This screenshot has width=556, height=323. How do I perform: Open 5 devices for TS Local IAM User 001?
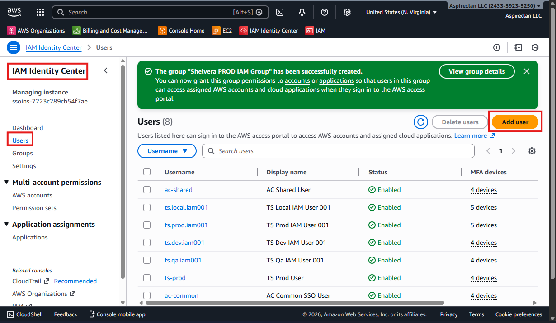pyautogui.click(x=484, y=207)
